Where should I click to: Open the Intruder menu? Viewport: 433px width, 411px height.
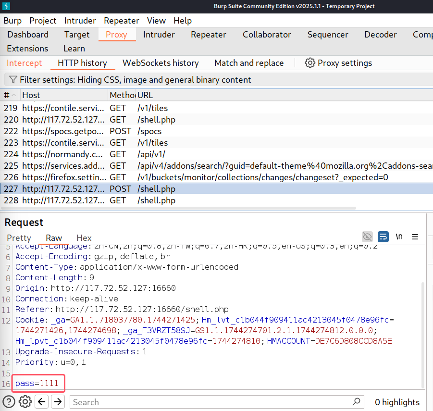tap(80, 21)
